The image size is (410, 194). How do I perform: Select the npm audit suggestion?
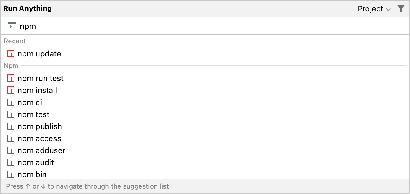pyautogui.click(x=36, y=162)
